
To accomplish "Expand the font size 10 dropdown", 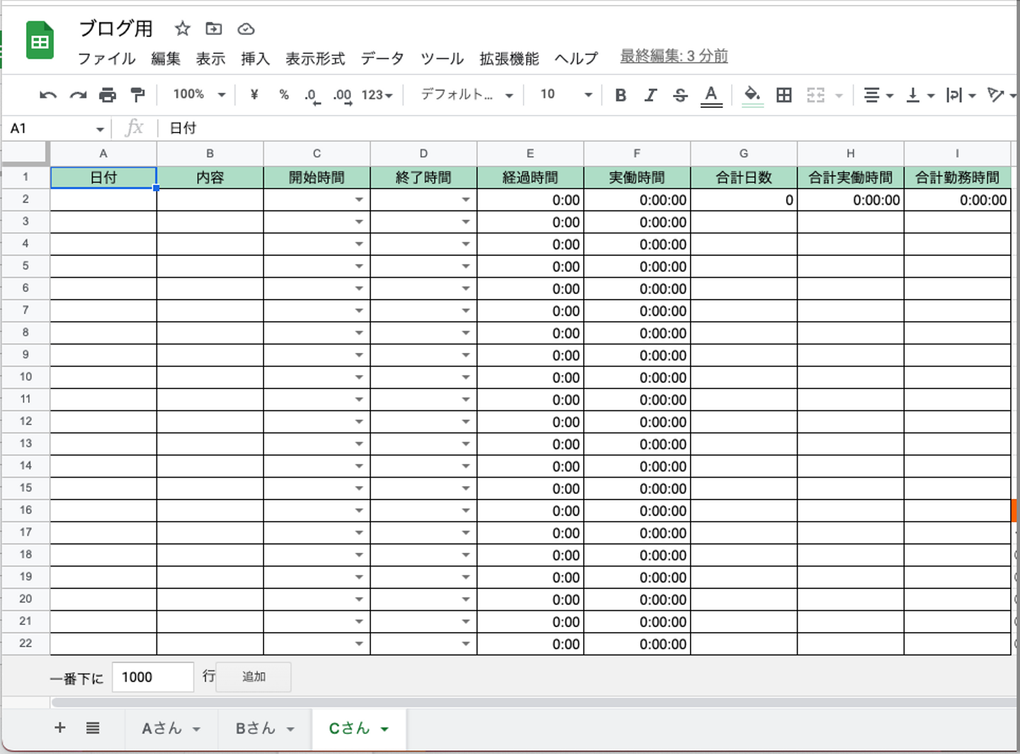I will pos(566,94).
